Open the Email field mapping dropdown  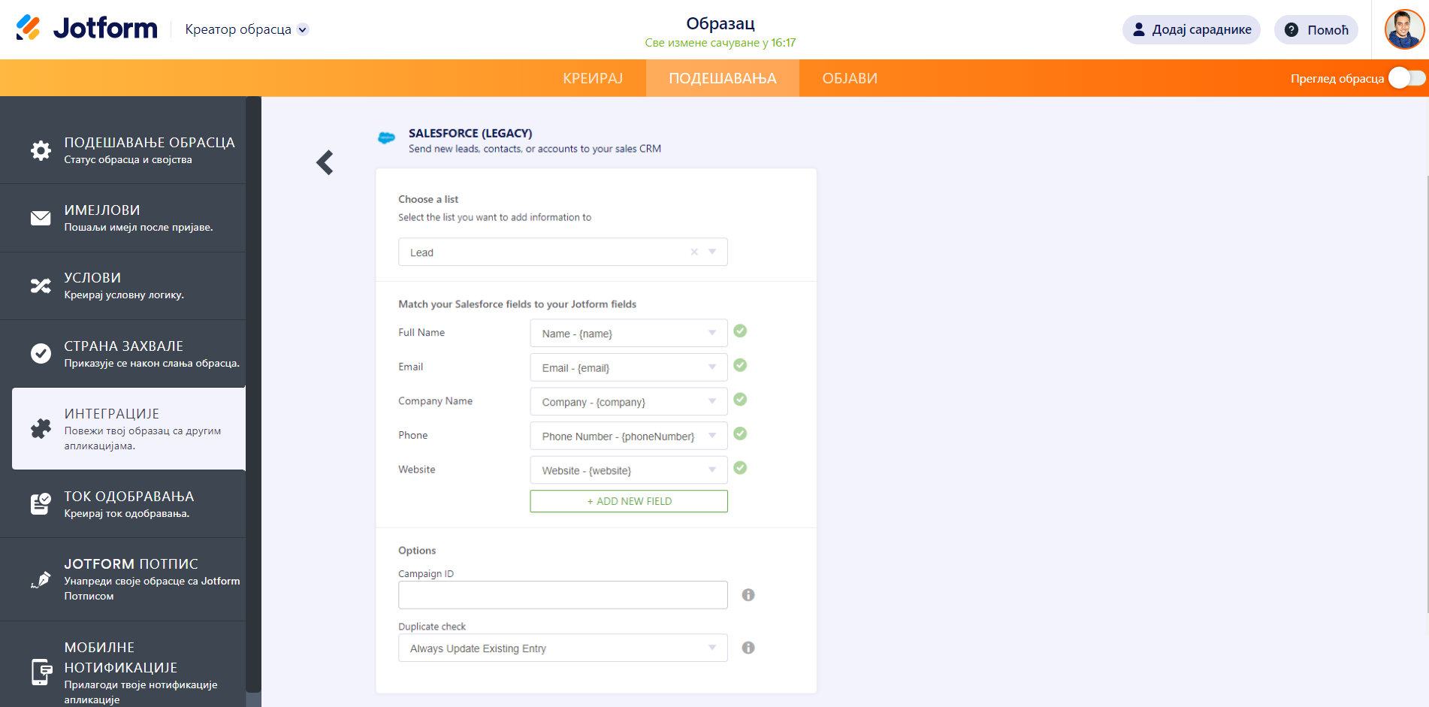[629, 367]
